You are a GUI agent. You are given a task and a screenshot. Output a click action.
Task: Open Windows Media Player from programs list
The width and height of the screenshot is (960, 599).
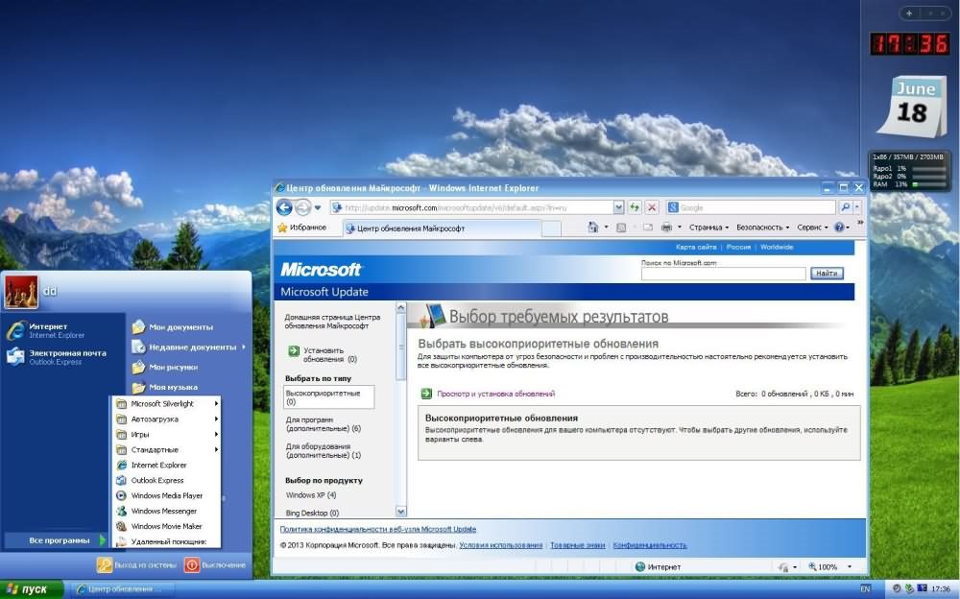pyautogui.click(x=166, y=495)
